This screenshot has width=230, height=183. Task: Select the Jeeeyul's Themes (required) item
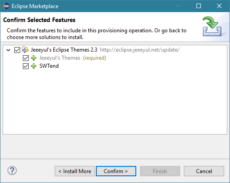pos(73,58)
